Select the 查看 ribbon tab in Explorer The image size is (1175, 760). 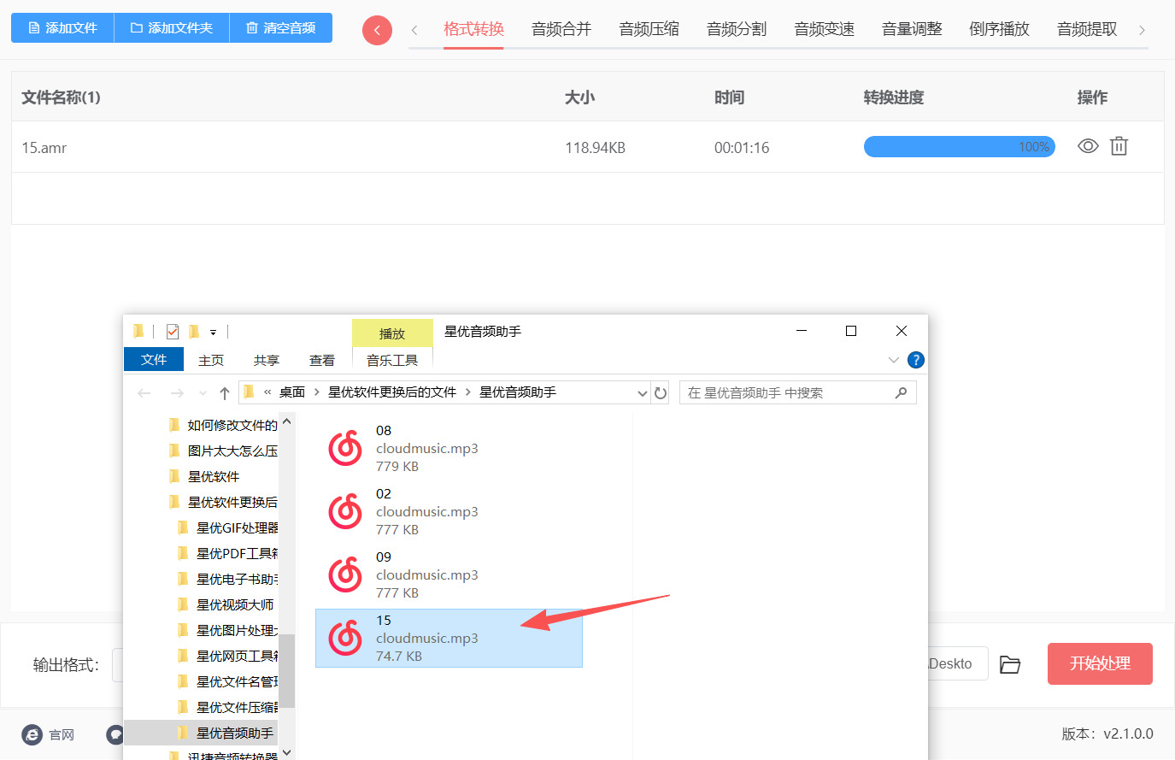pos(322,361)
